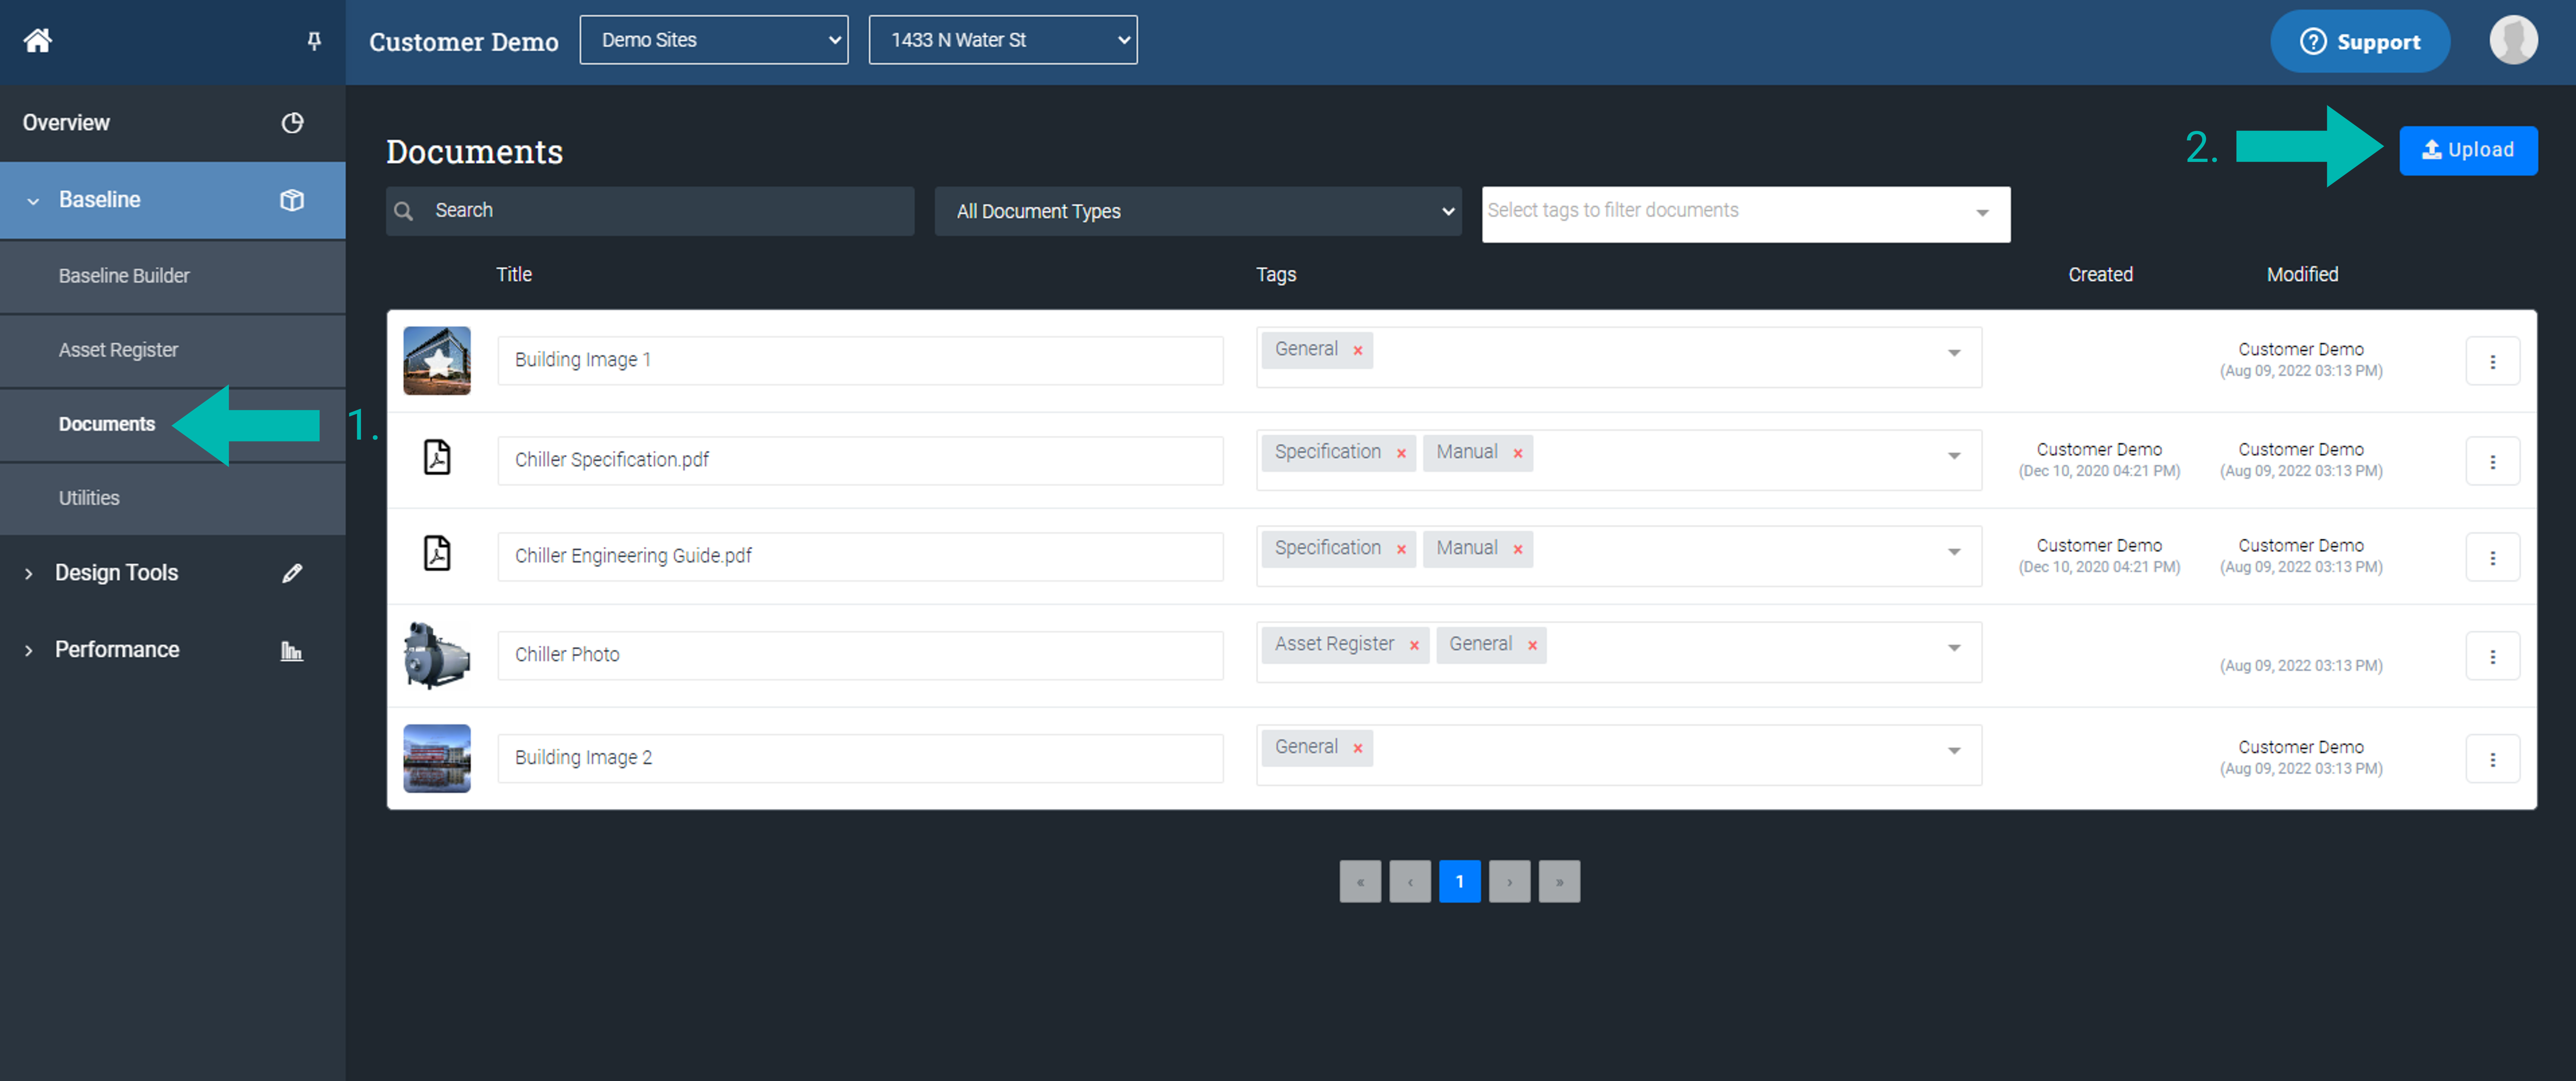Open the Overview menu item
This screenshot has height=1081, width=2576.
(173, 123)
